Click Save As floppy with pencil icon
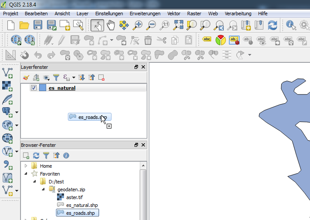The width and height of the screenshot is (310, 220). click(x=52, y=25)
